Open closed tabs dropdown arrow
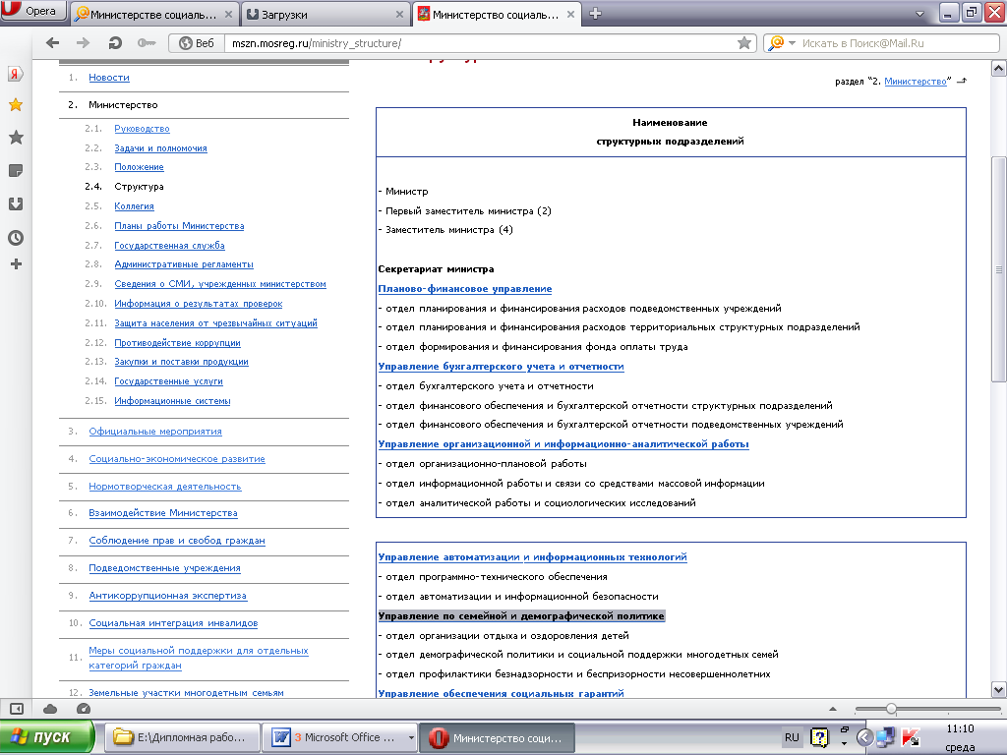This screenshot has height=755, width=1007. click(919, 14)
